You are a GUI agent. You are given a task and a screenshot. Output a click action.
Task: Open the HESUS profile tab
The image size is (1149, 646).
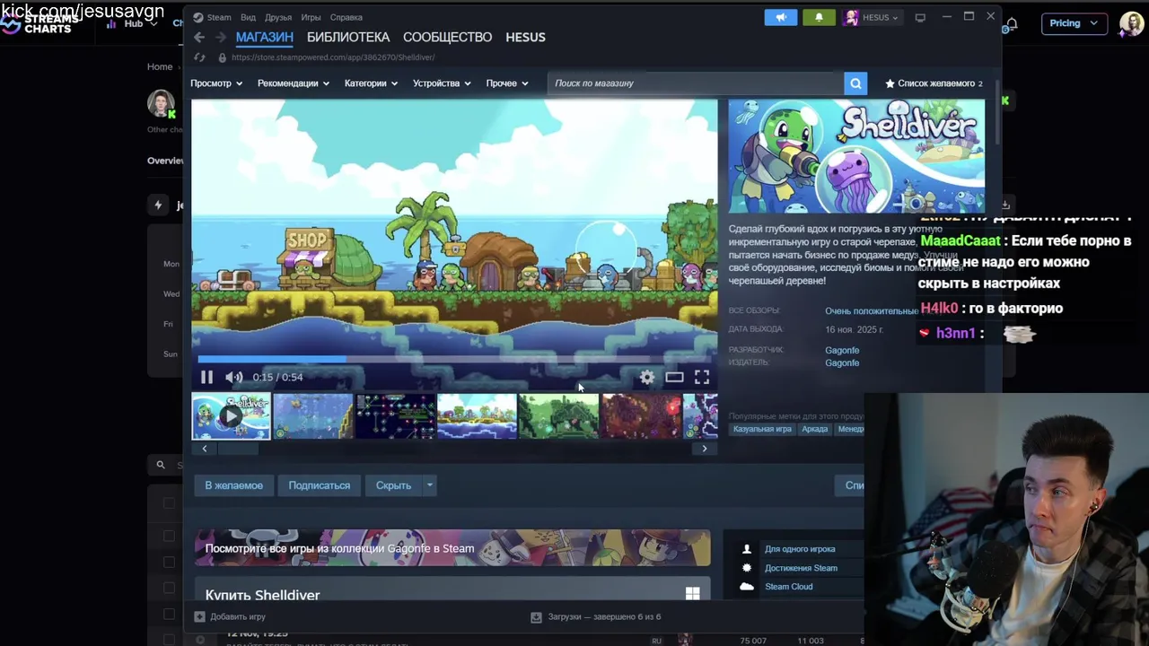(x=525, y=37)
